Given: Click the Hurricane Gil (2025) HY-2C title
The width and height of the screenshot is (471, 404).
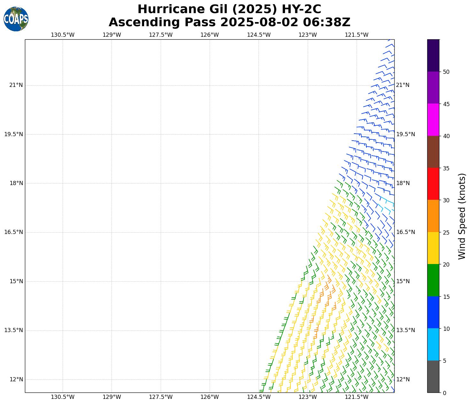Looking at the screenshot, I should pos(229,9).
